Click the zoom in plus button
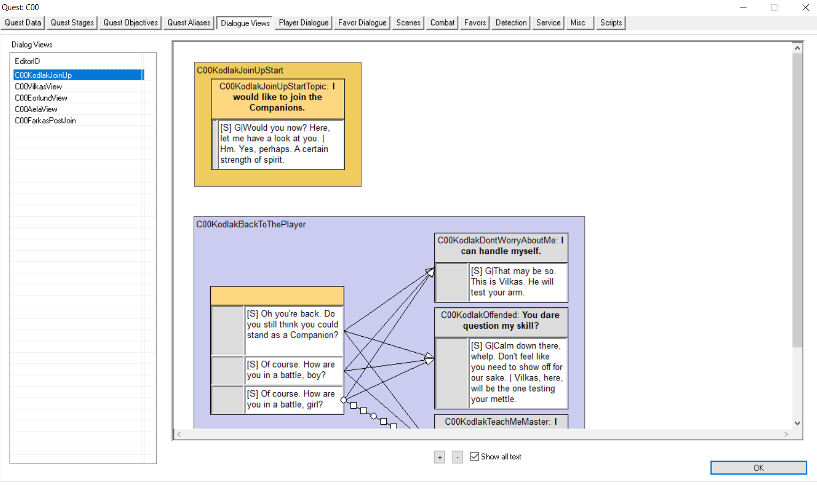817x485 pixels. click(439, 457)
